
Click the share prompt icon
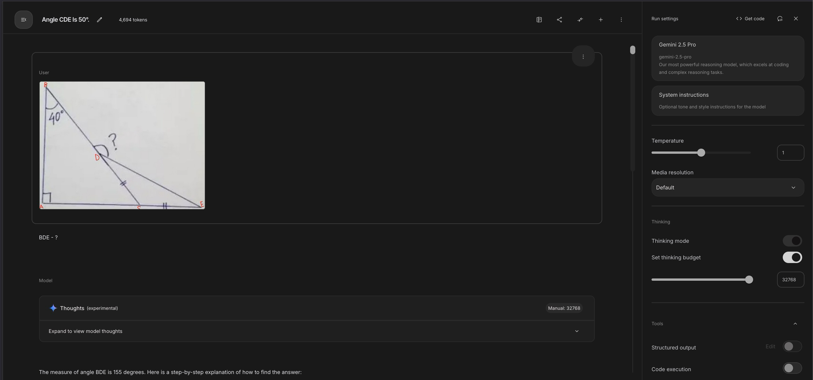tap(560, 20)
